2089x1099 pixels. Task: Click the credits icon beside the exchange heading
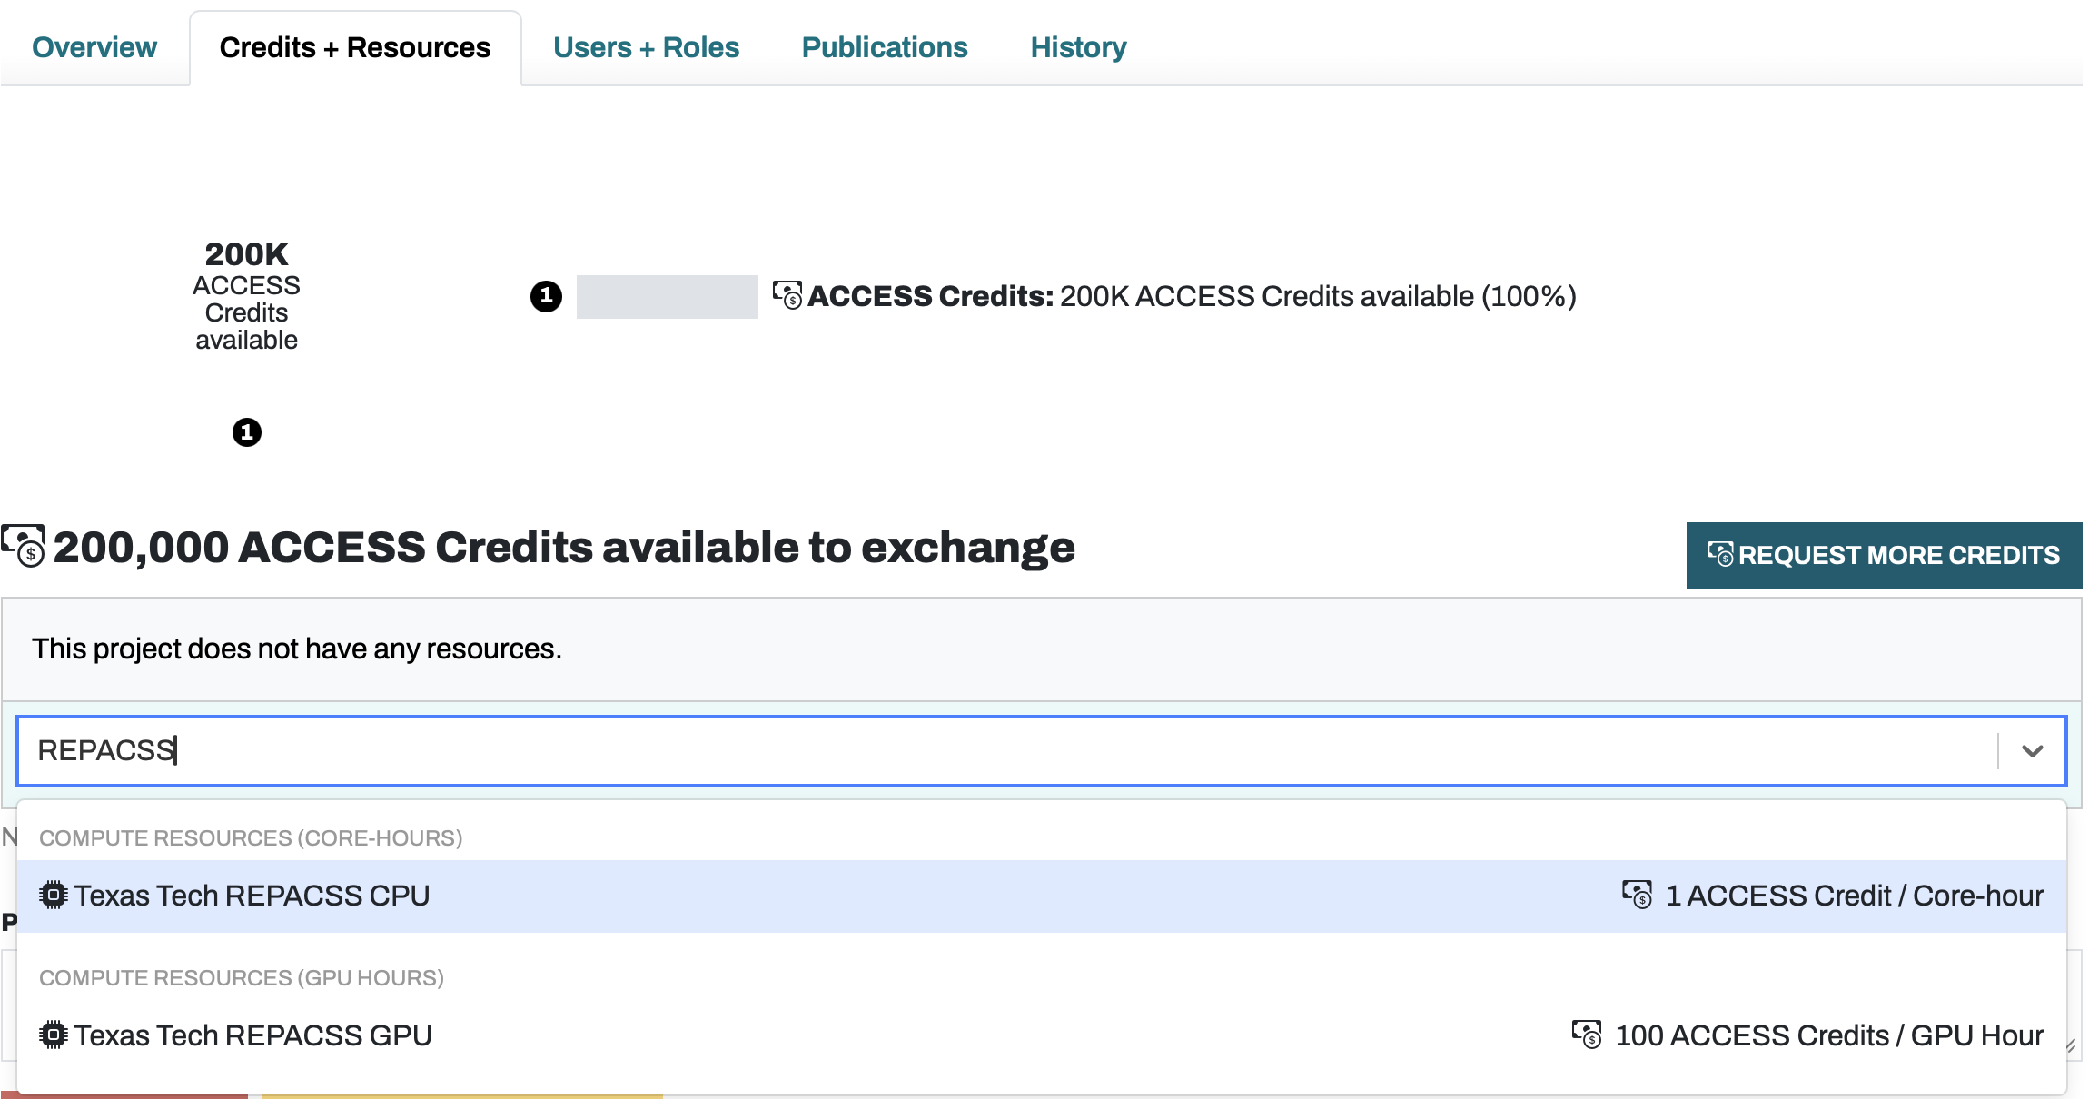(x=24, y=546)
